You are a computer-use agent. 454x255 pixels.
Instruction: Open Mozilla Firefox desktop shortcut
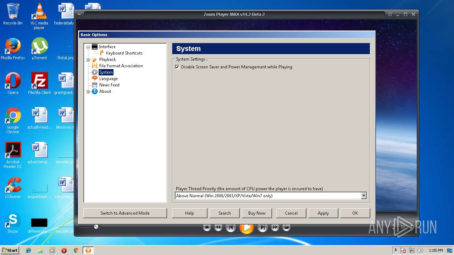tap(13, 49)
